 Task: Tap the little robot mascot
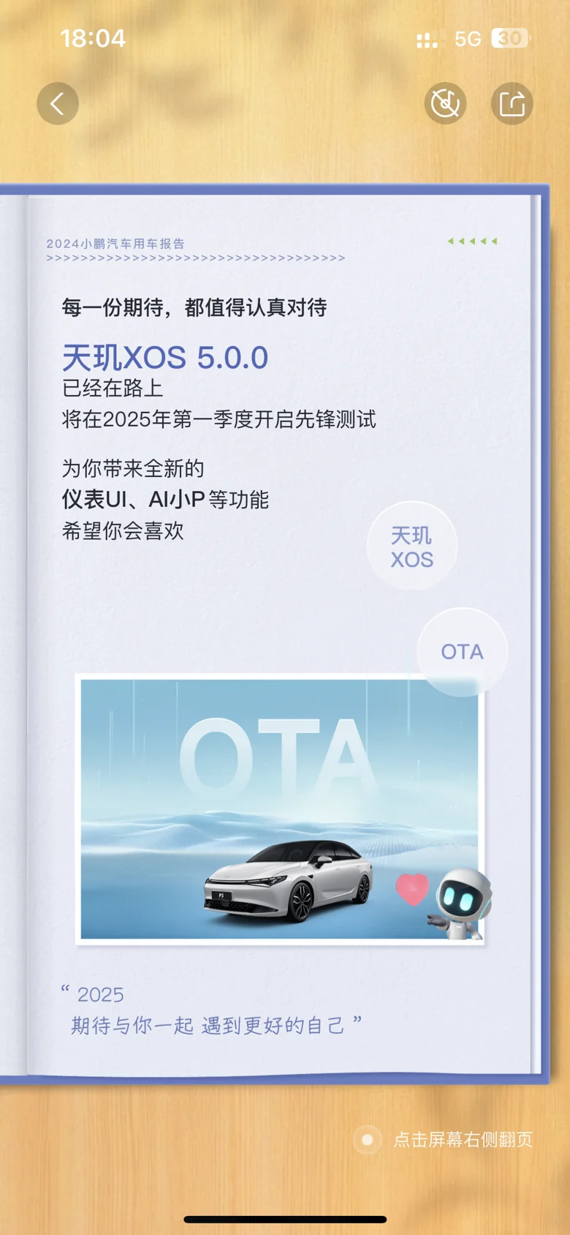[x=462, y=904]
